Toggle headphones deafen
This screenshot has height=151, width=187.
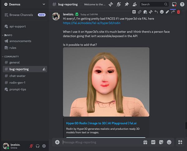38,146
